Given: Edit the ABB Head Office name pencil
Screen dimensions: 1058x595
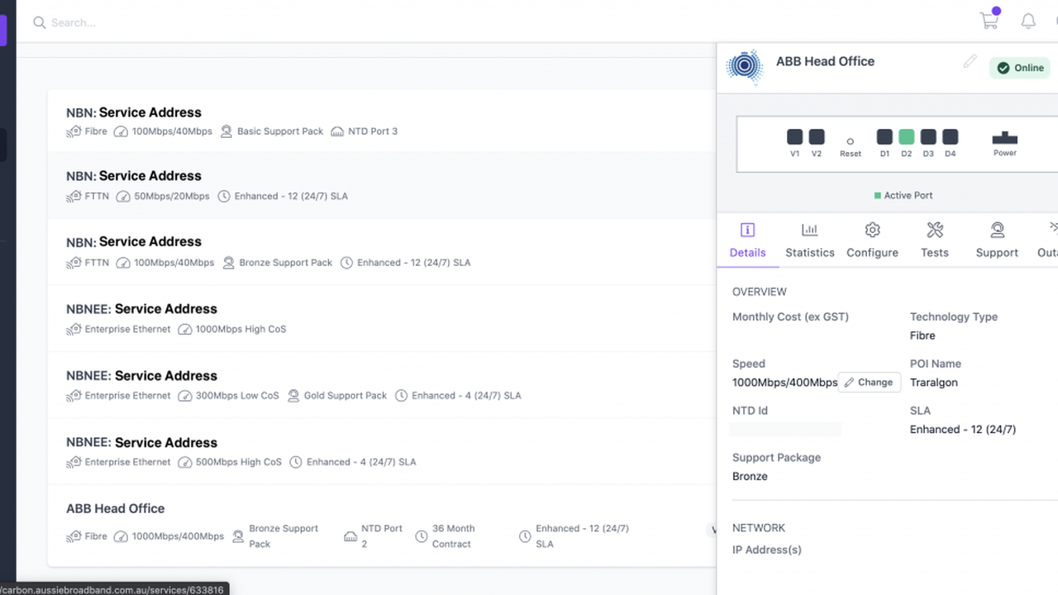Looking at the screenshot, I should pyautogui.click(x=970, y=61).
